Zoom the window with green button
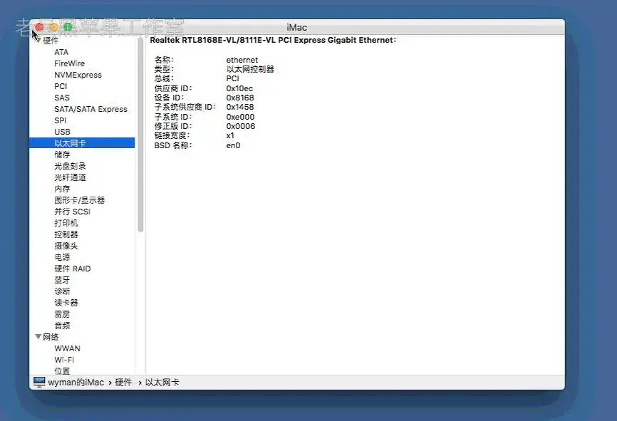Screen dimensions: 617x421 pyautogui.click(x=68, y=27)
